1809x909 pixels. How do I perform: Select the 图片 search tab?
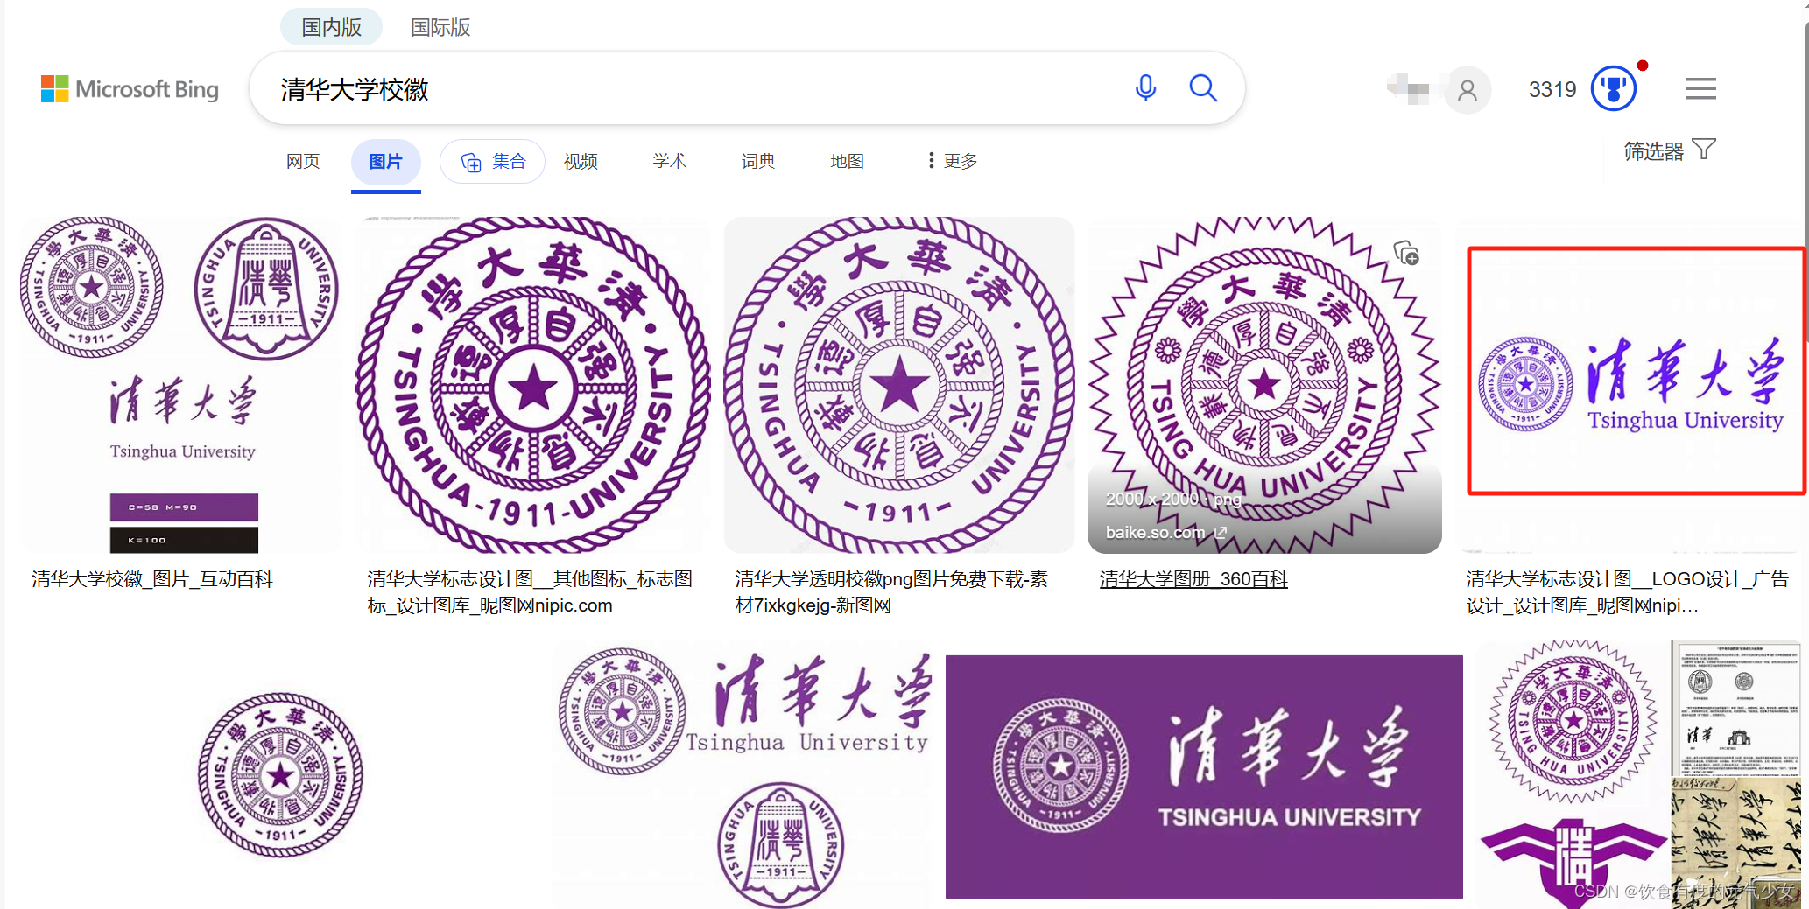pyautogui.click(x=386, y=161)
